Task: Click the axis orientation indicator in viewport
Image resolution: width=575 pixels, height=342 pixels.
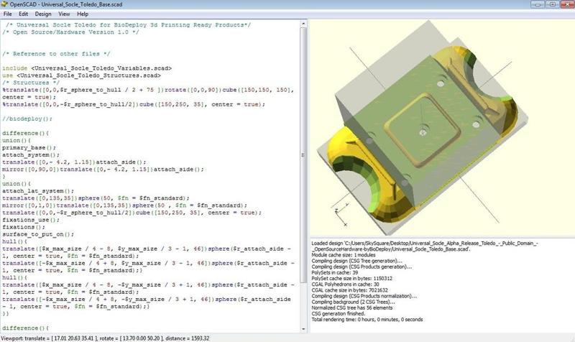Action: click(342, 215)
